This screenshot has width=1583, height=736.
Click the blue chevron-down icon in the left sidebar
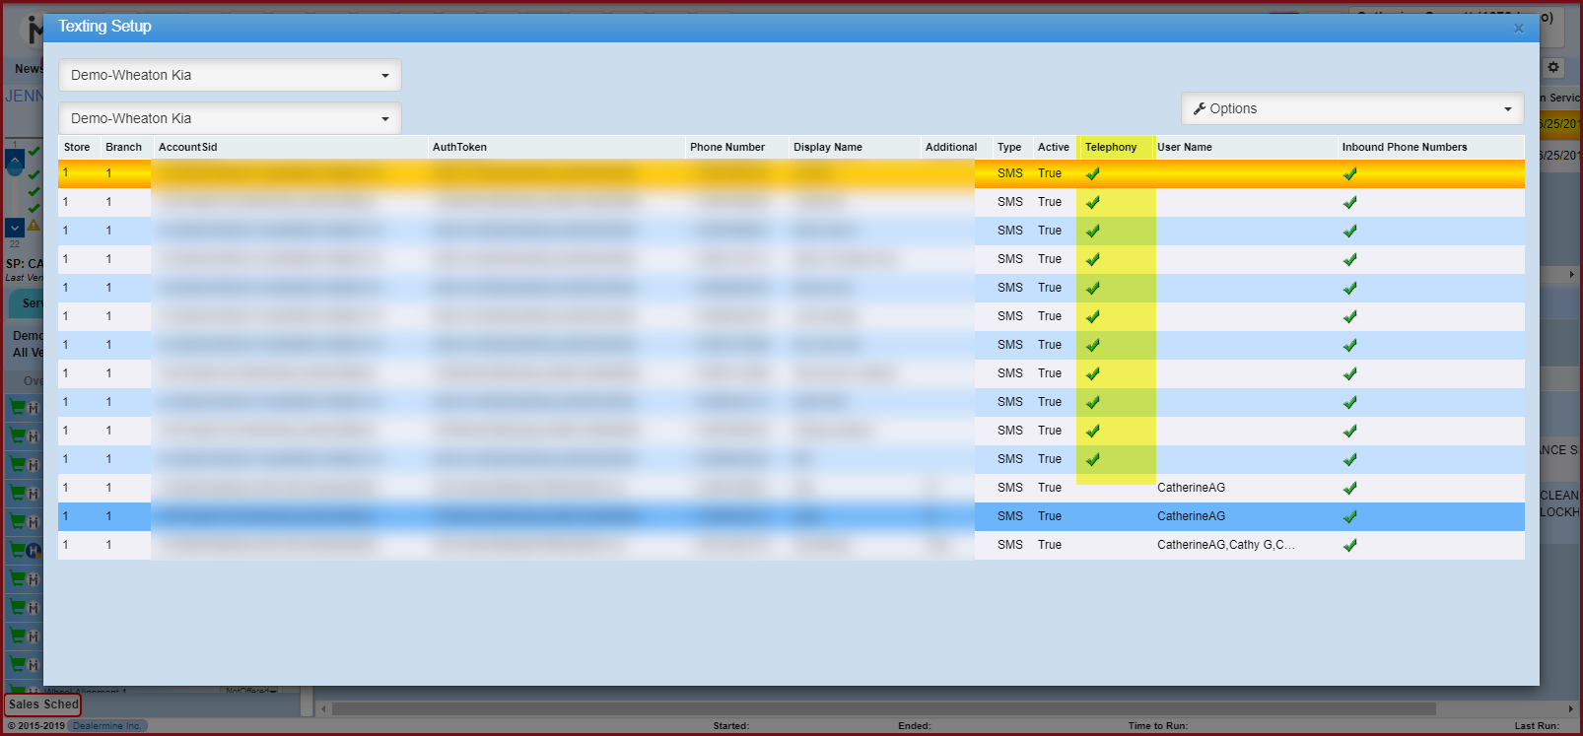14,228
